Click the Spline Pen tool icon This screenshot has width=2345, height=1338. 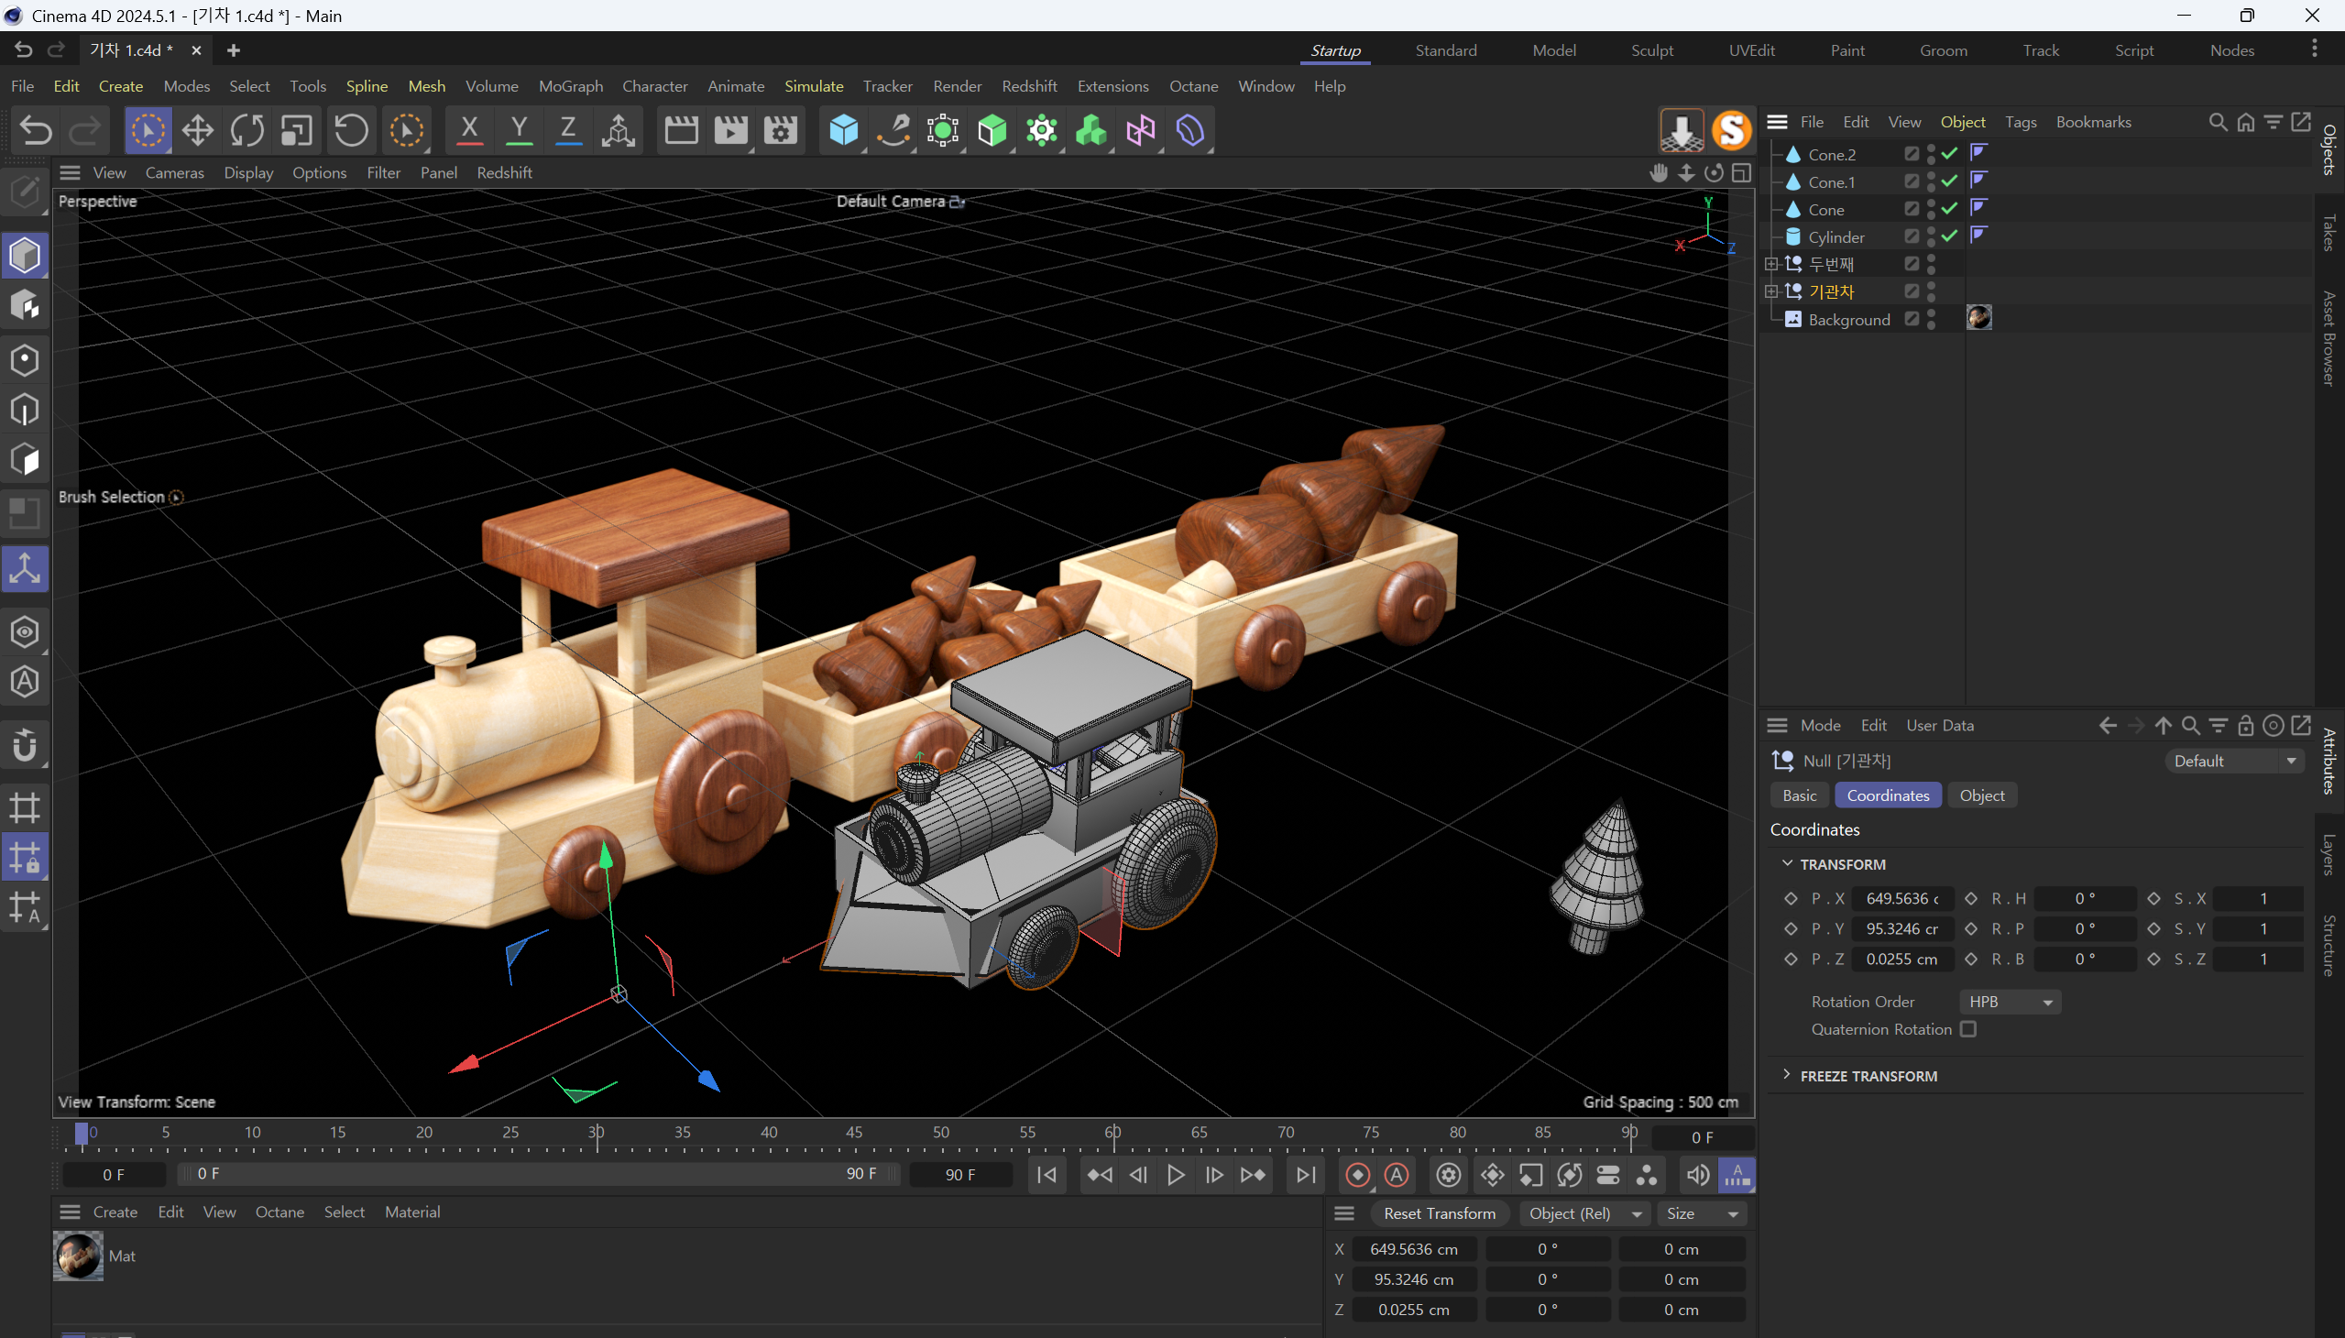click(893, 130)
